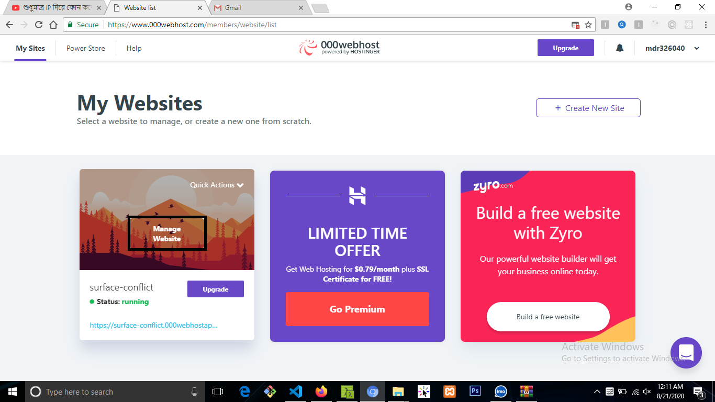Launch Firefox from the taskbar
The image size is (715, 402).
click(x=321, y=392)
